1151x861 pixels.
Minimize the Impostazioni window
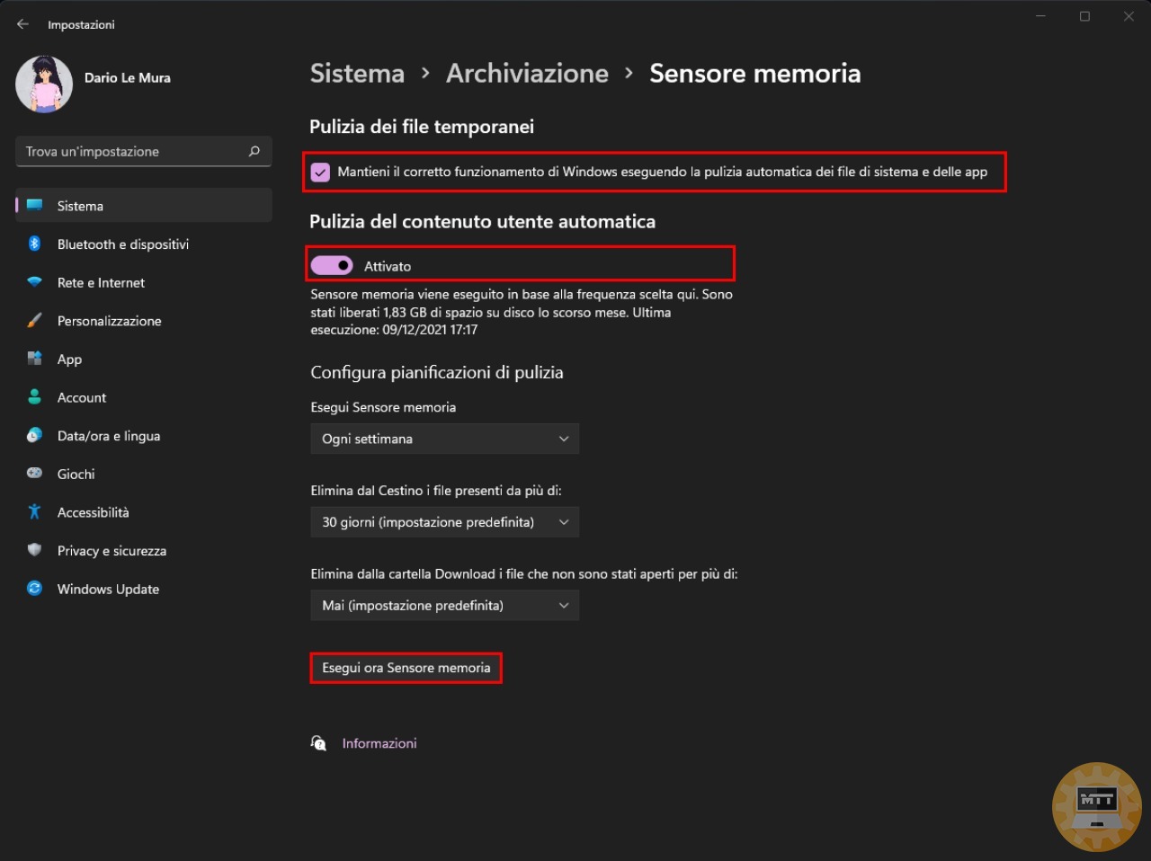click(x=1040, y=16)
